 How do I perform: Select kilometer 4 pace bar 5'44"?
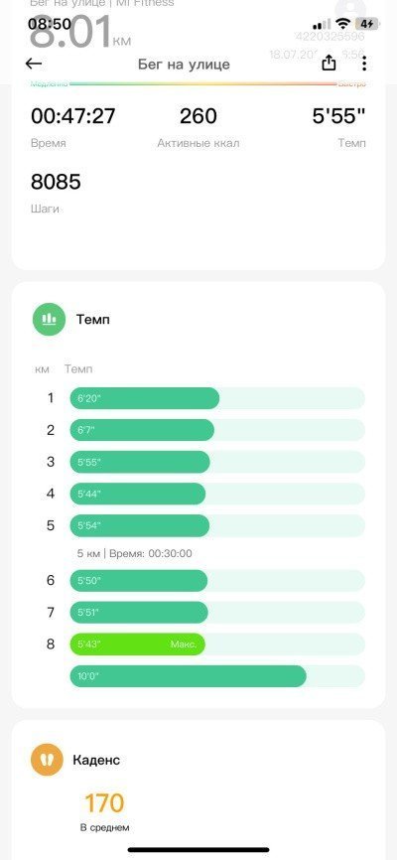[x=138, y=494]
